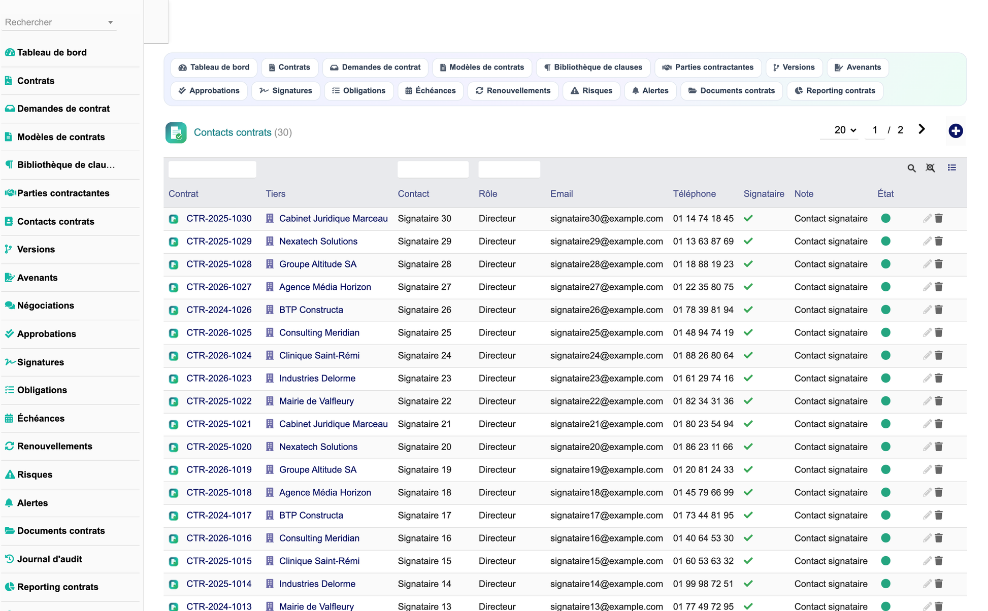Toggle the green État dot for CTR-2025-1029
988x611 pixels.
click(885, 241)
